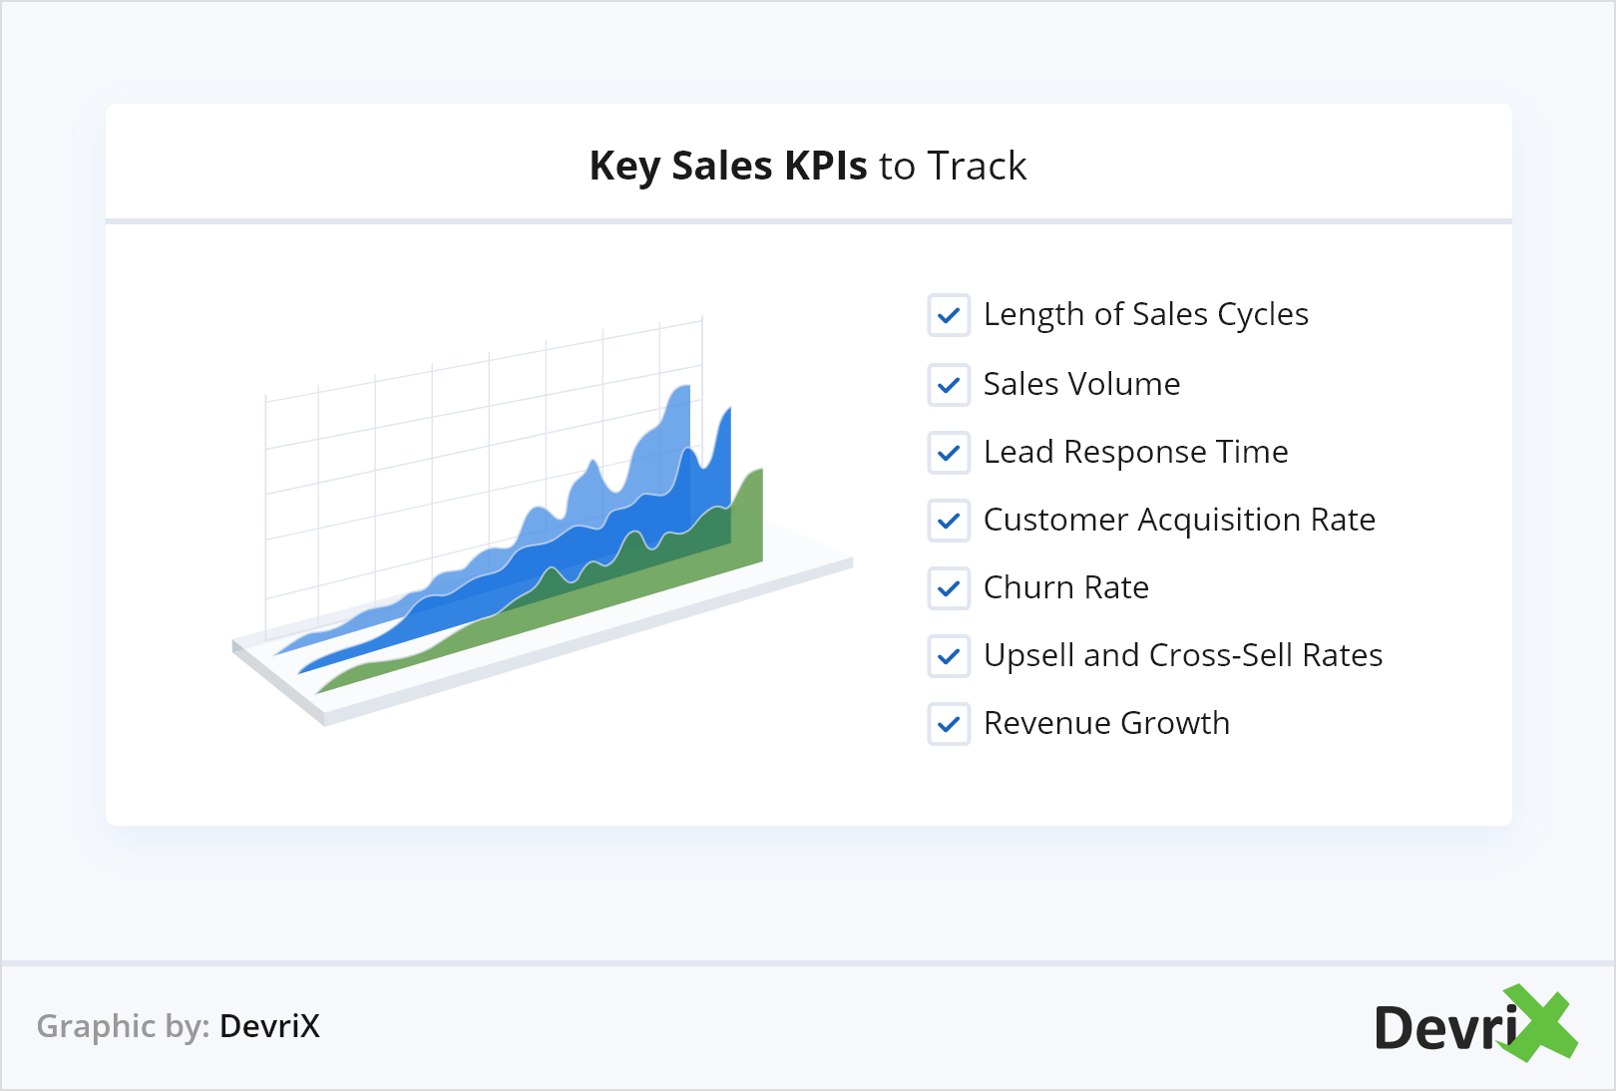Viewport: 1616px width, 1091px height.
Task: Click the Revenue Growth label
Action: pyautogui.click(x=1106, y=723)
